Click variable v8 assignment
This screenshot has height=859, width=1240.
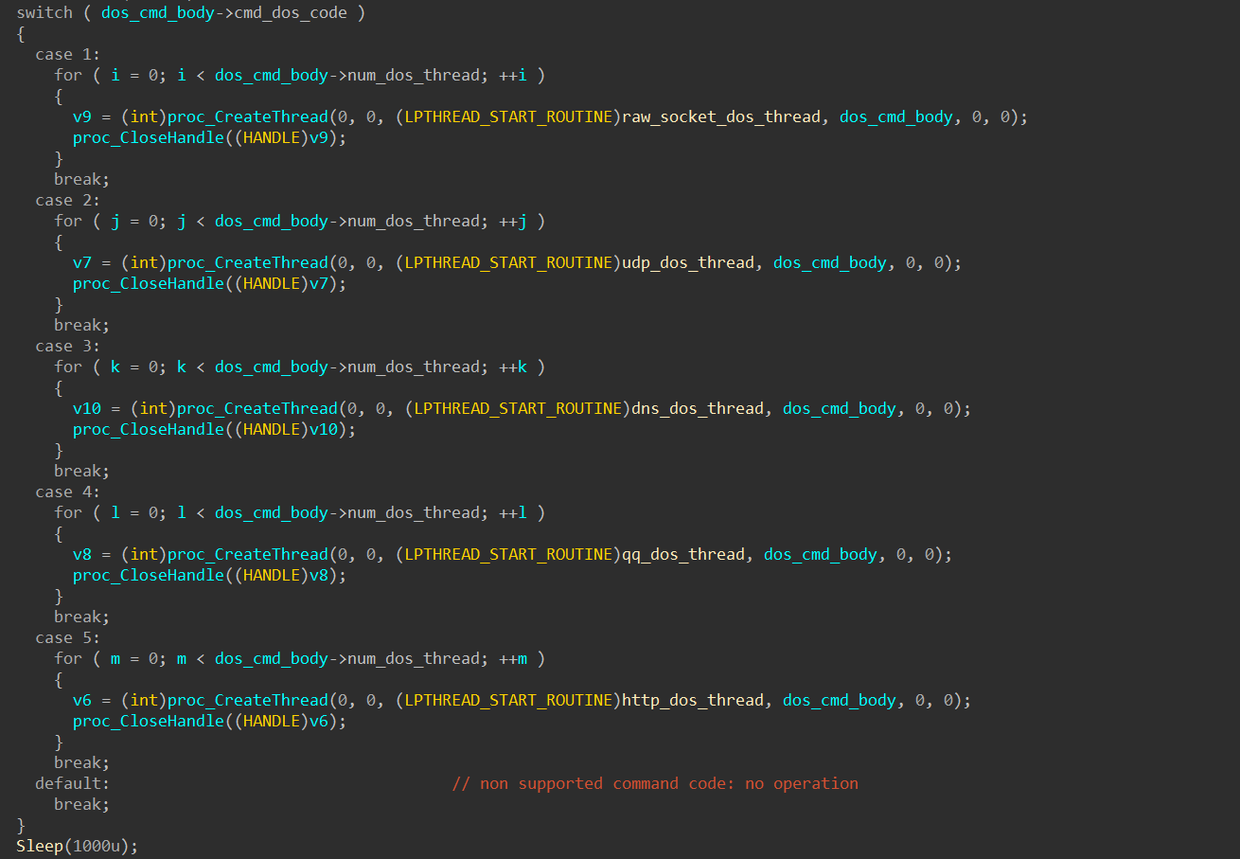(x=81, y=554)
